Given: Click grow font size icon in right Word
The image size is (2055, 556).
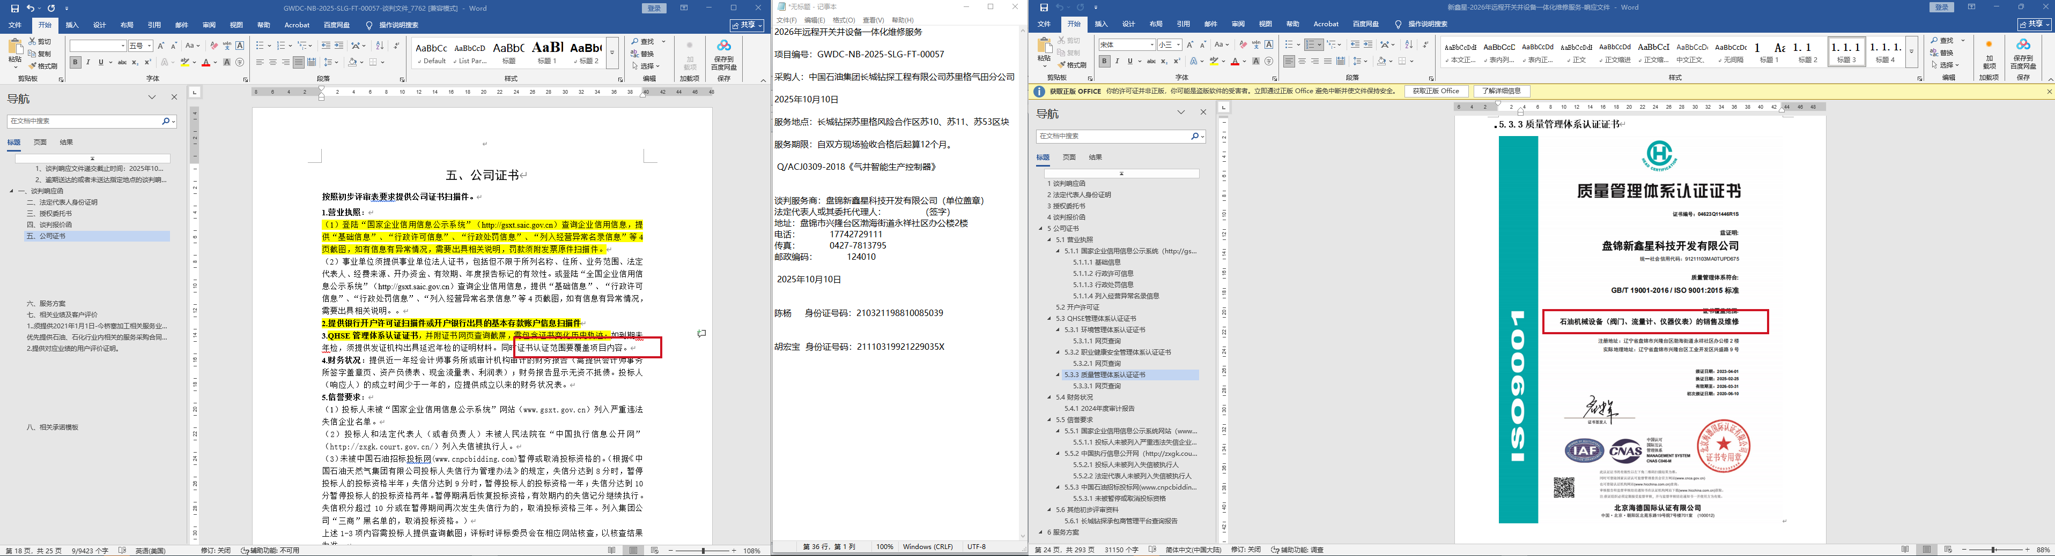Looking at the screenshot, I should pos(1190,44).
